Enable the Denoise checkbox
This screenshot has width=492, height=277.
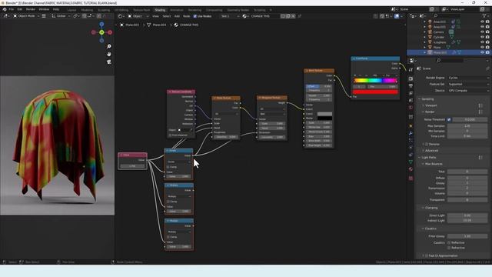[x=427, y=144]
